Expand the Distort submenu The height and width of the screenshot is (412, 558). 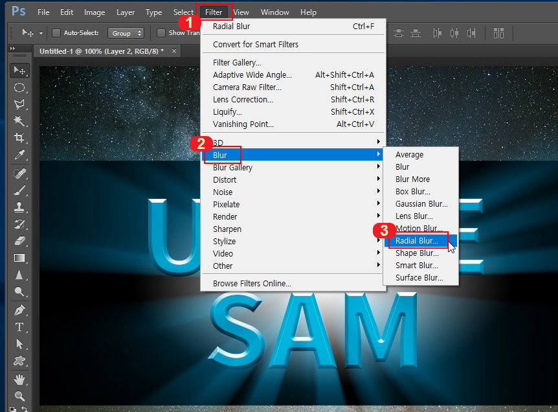(293, 180)
